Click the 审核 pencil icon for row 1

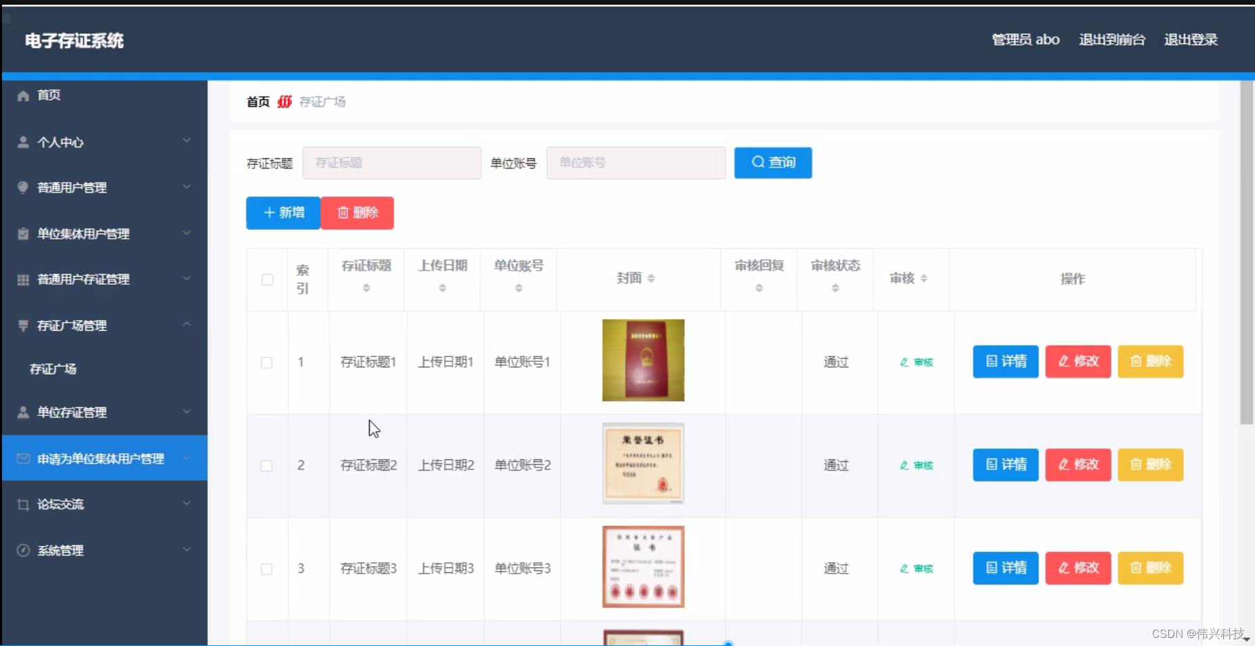pyautogui.click(x=904, y=362)
